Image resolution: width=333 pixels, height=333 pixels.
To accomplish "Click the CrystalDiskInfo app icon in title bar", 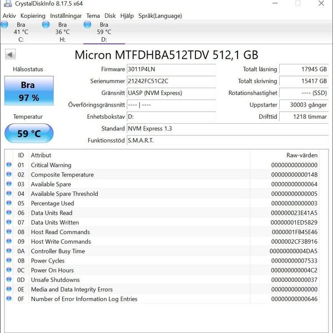I will pyautogui.click(x=8, y=3).
